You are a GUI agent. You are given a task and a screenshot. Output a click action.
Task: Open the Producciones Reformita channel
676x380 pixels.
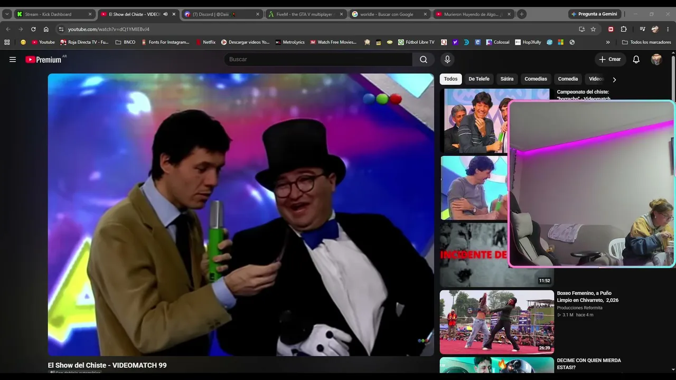[579, 308]
